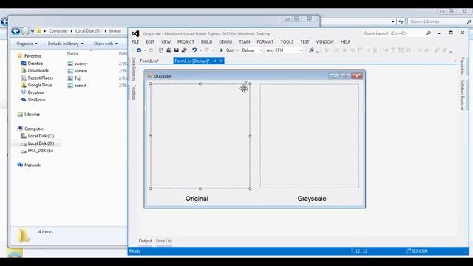This screenshot has height=266, width=473.
Task: Open the Data Sources side panel
Action: pyautogui.click(x=134, y=69)
